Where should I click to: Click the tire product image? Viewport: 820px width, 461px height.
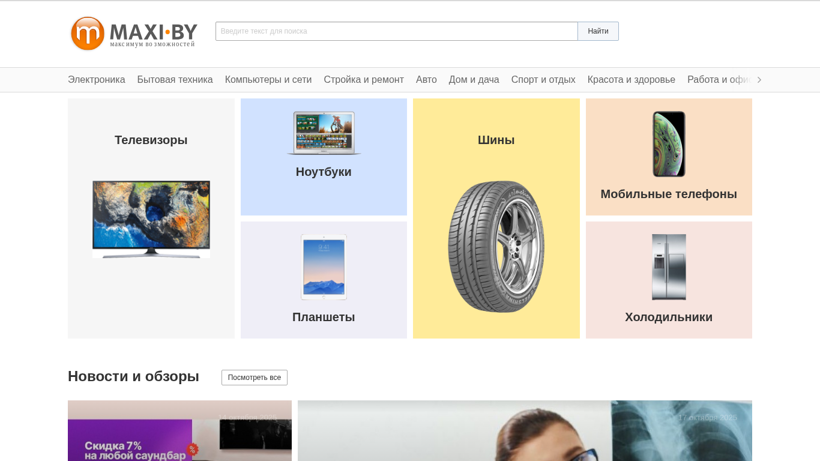point(496,247)
